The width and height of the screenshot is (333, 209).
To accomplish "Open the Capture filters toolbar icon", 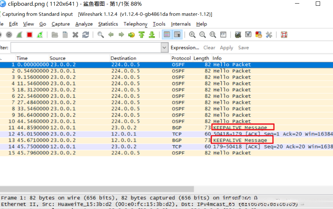I will (238, 35).
